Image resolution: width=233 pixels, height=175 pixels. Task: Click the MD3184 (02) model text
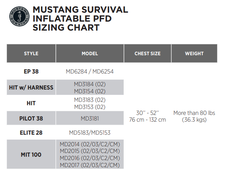pyautogui.click(x=90, y=84)
